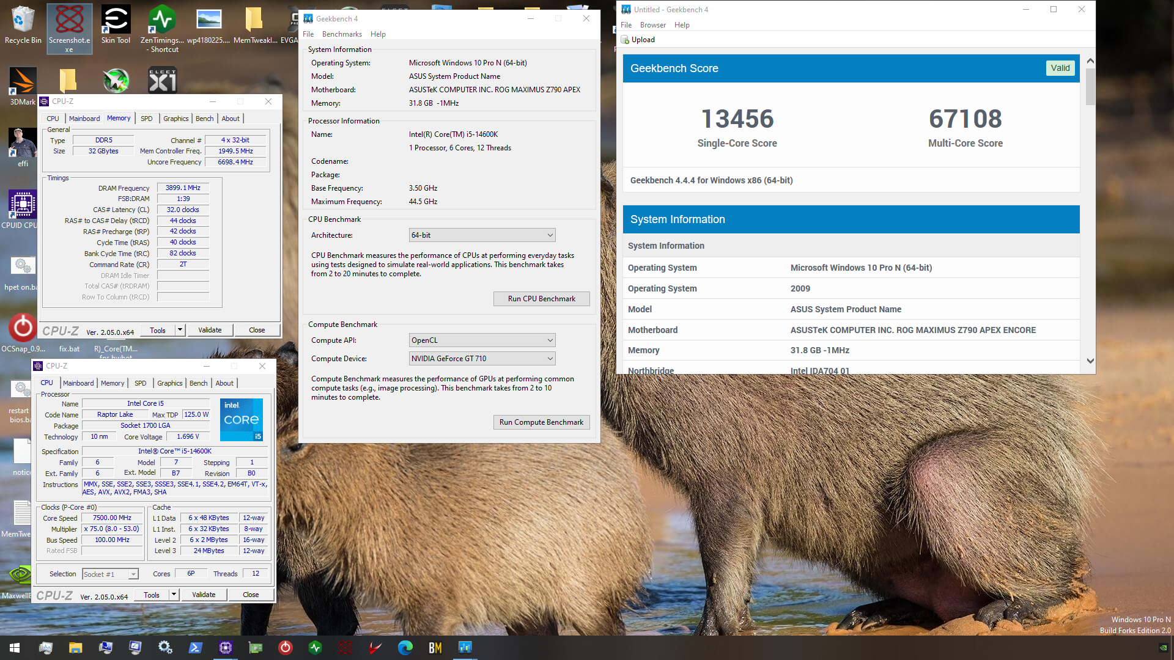Select the Screenshot.exe desktop icon
The image size is (1174, 660).
coord(69,29)
